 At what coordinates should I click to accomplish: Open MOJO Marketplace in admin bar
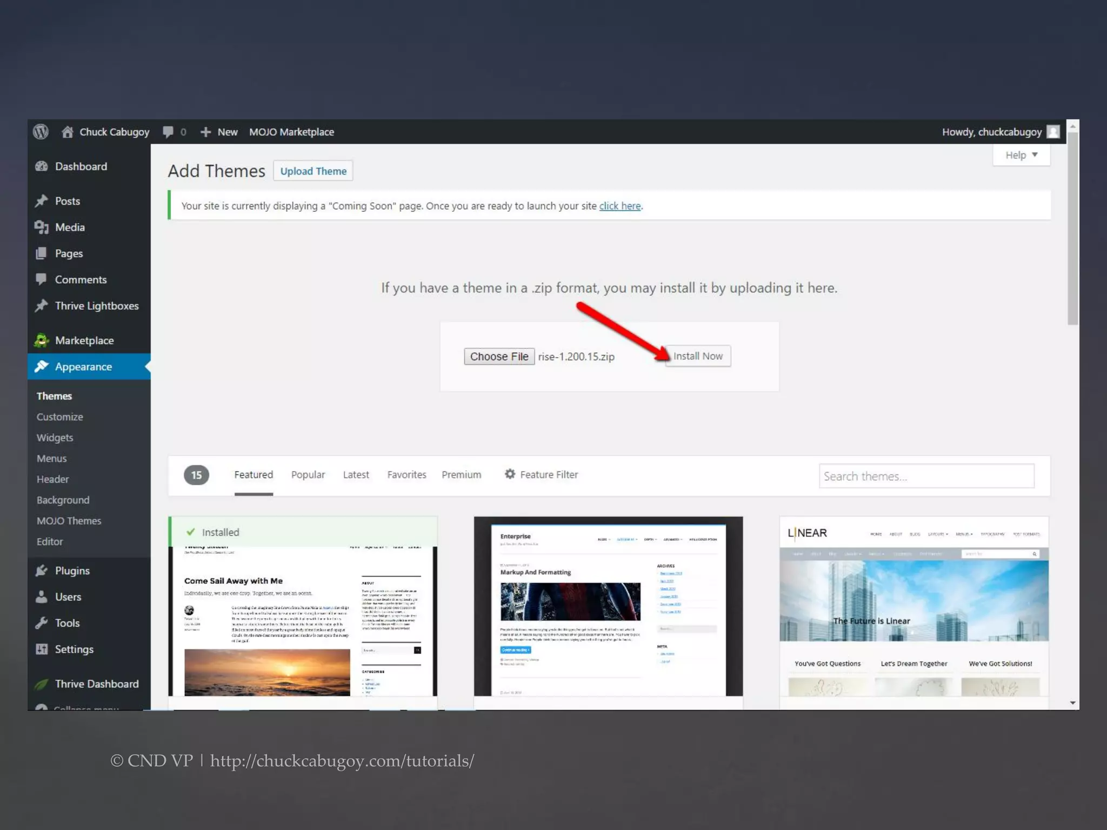coord(291,132)
